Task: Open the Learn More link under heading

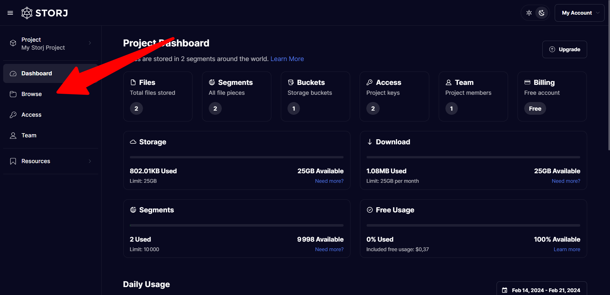Action: click(x=287, y=59)
